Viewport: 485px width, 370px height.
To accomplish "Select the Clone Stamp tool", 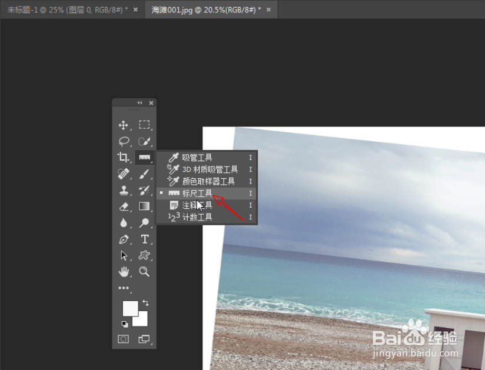I will 124,190.
